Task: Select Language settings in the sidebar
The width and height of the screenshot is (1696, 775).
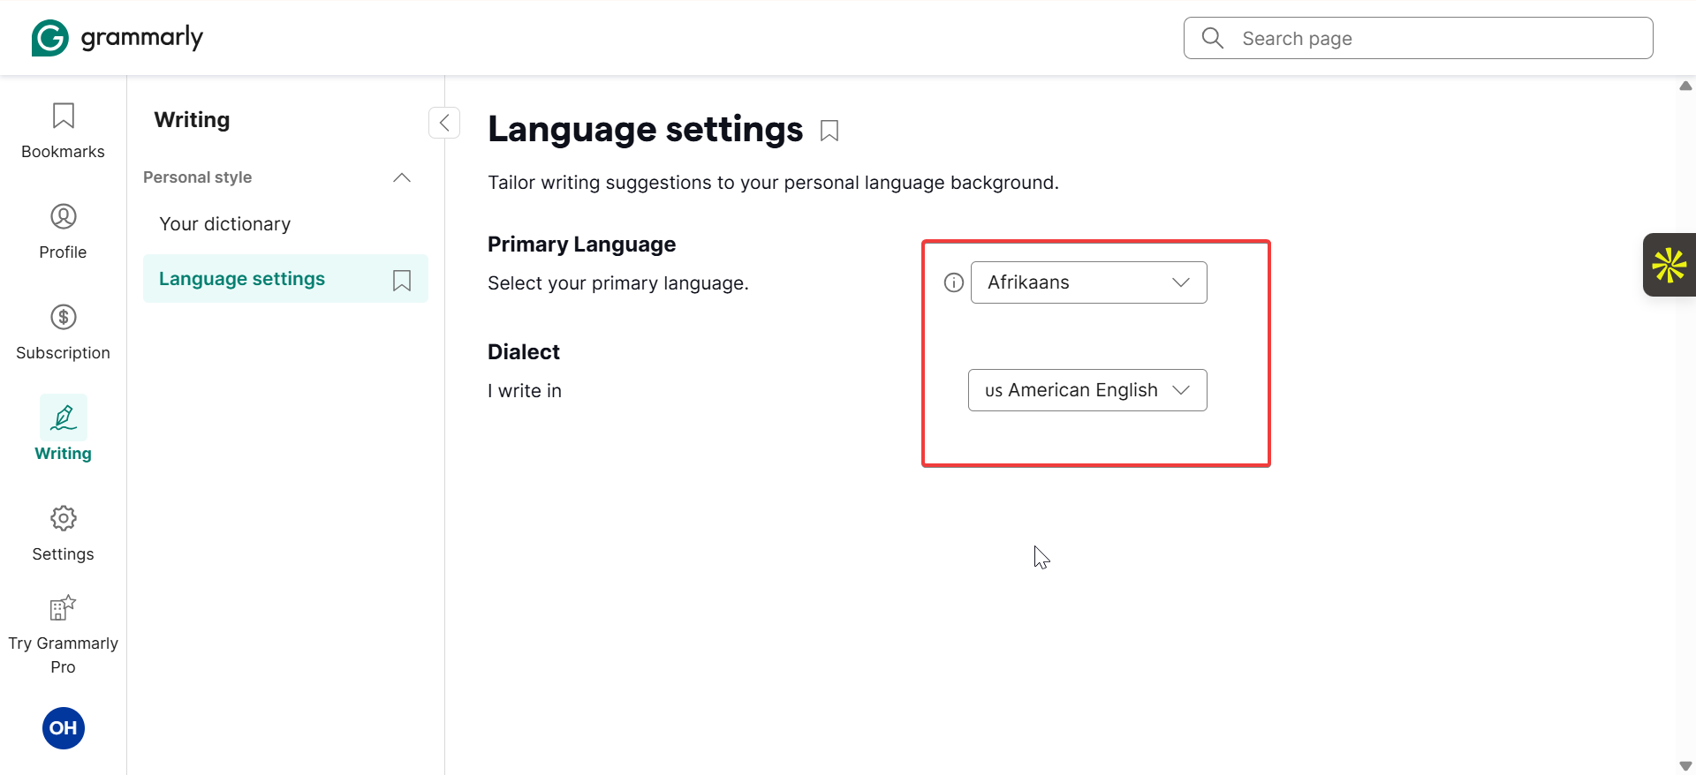Action: coord(242,279)
